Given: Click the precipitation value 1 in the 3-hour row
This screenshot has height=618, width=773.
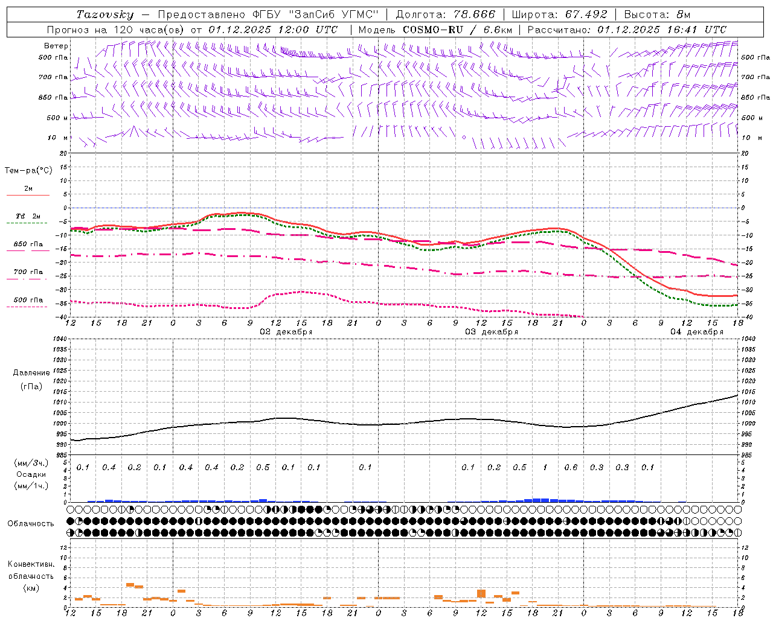Looking at the screenshot, I should [x=545, y=468].
